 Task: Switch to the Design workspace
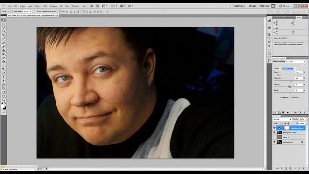pyautogui.click(x=252, y=6)
